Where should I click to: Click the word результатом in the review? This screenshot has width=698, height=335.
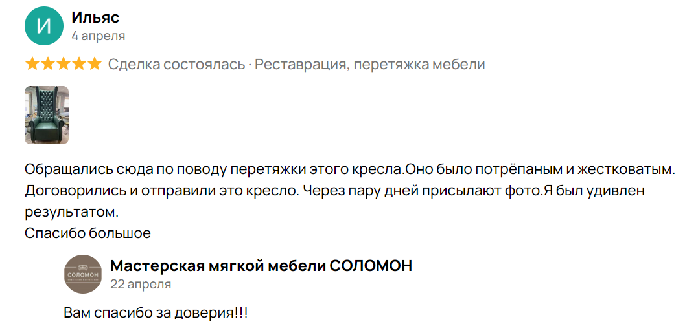pyautogui.click(x=72, y=212)
